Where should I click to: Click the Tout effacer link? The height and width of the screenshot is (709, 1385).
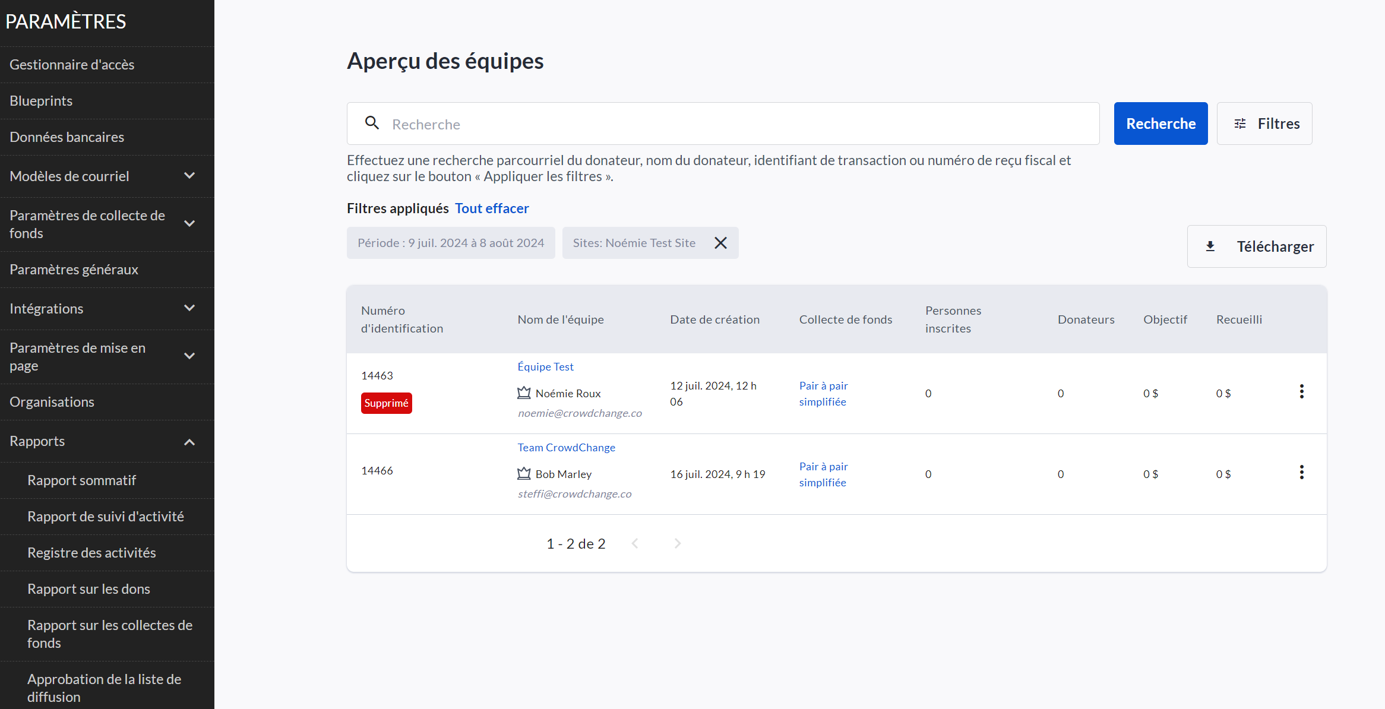point(492,208)
